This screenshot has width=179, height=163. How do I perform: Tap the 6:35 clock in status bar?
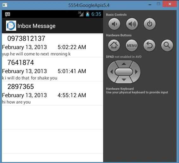[96, 14]
